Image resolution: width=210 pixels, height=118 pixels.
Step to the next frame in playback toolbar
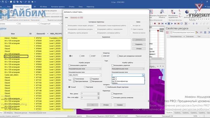click(x=175, y=24)
